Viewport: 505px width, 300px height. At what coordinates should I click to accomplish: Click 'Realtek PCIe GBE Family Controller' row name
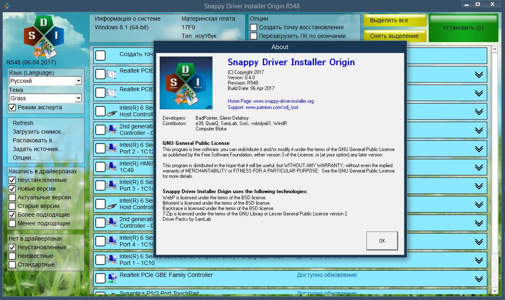[x=166, y=275]
